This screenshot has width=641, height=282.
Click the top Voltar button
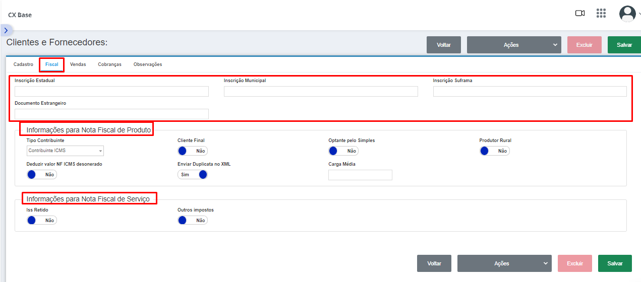[x=444, y=45]
